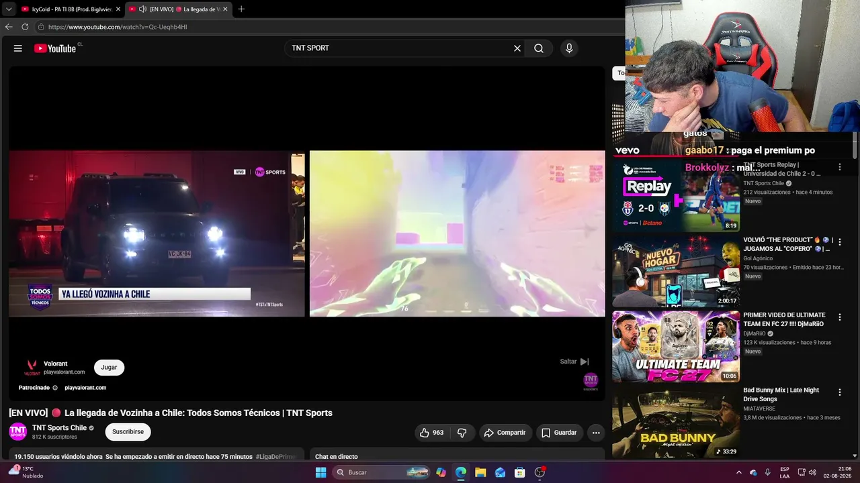Open the weather widget showing 13°C Nublado
The height and width of the screenshot is (483, 860).
pyautogui.click(x=26, y=472)
